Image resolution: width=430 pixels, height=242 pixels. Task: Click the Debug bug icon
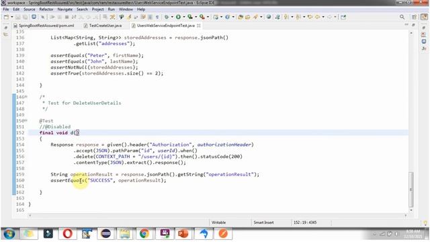pyautogui.click(x=167, y=17)
